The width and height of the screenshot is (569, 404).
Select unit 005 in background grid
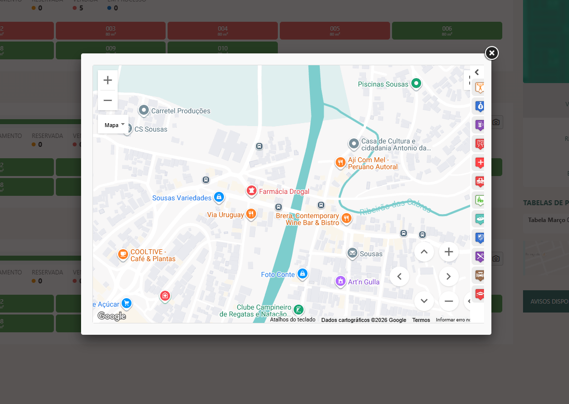(x=335, y=31)
